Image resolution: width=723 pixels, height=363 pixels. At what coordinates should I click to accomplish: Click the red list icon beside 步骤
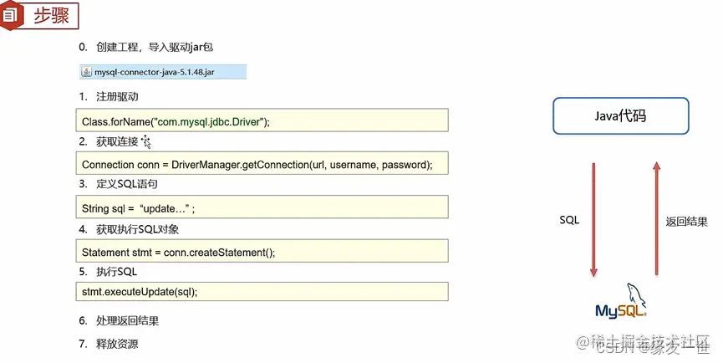click(9, 15)
